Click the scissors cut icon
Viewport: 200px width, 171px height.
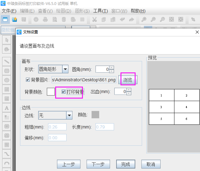94,19
